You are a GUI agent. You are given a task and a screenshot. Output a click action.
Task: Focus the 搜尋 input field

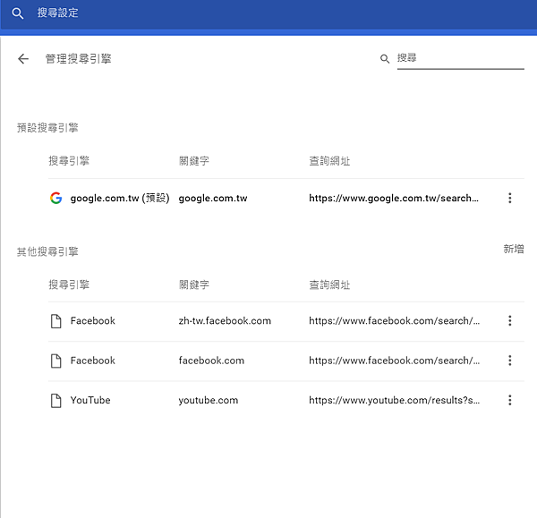(x=461, y=58)
